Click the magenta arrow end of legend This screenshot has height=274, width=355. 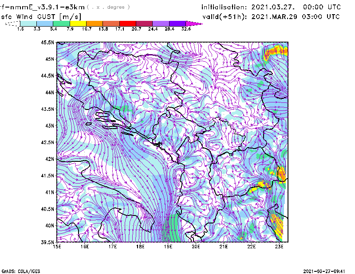pyautogui.click(x=194, y=23)
